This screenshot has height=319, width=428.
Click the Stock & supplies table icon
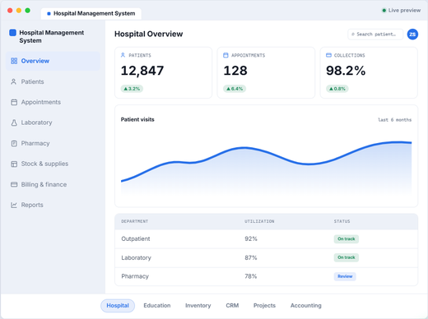(x=14, y=164)
